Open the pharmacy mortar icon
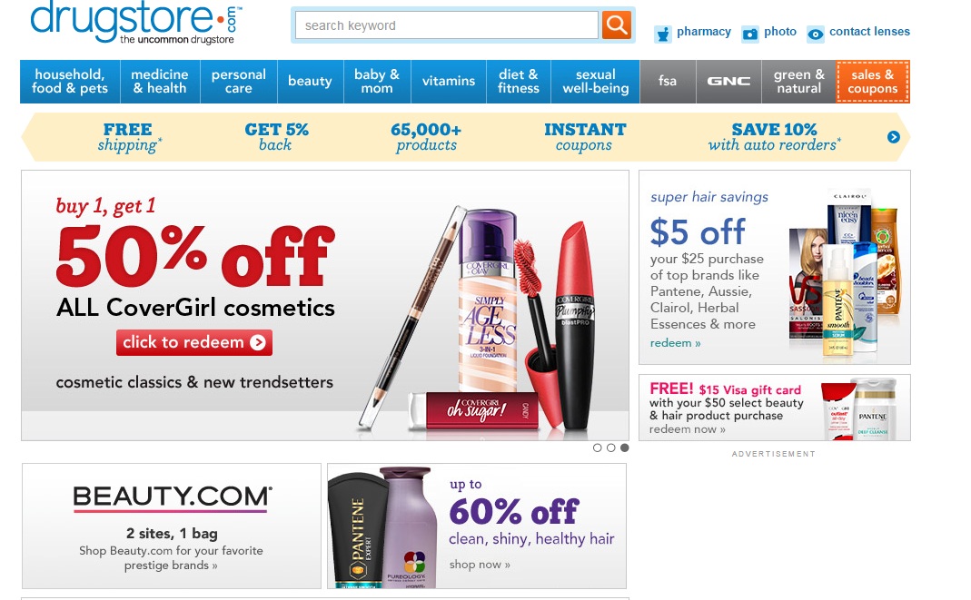Image resolution: width=971 pixels, height=600 pixels. pos(662,34)
